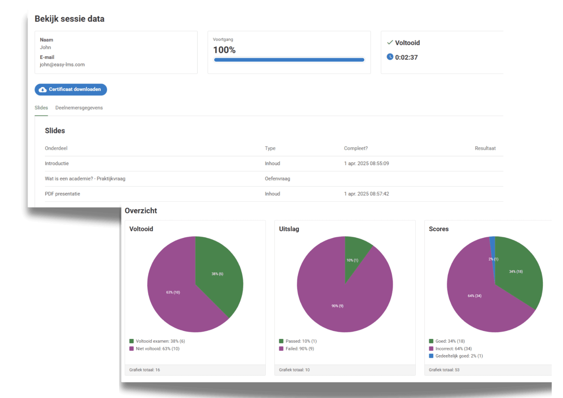Click purple Failed legend swatch
The height and width of the screenshot is (398, 563).
[281, 349]
